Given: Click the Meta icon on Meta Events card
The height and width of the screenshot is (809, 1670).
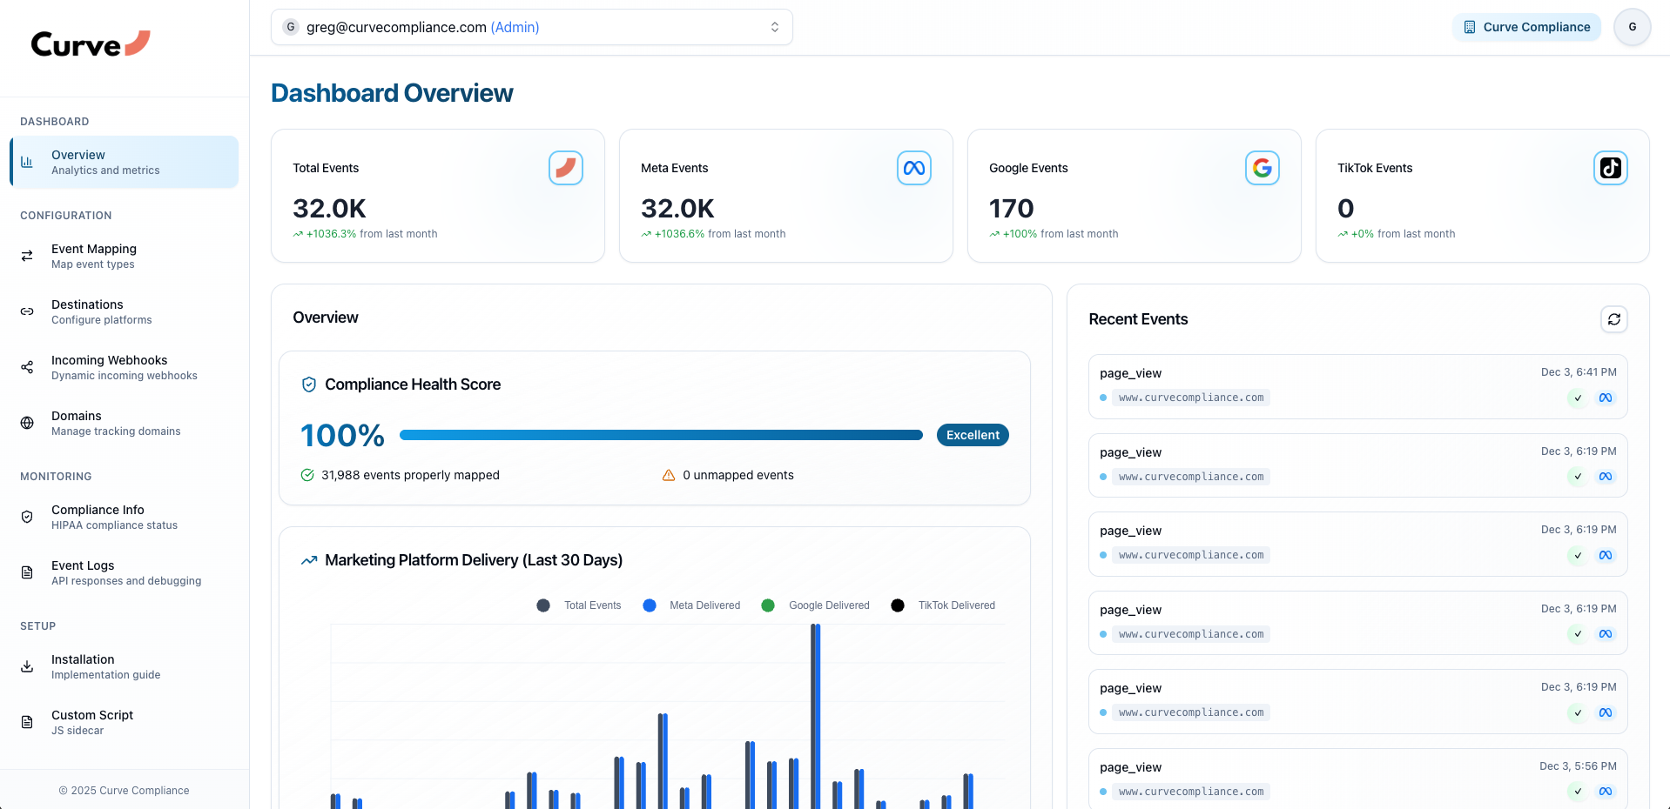Looking at the screenshot, I should pos(914,168).
